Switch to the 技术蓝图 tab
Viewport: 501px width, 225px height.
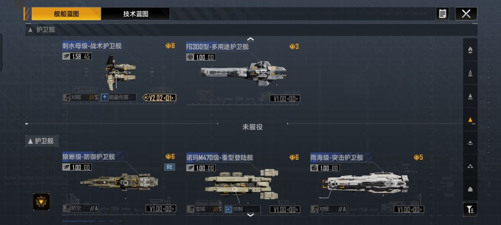(x=135, y=14)
